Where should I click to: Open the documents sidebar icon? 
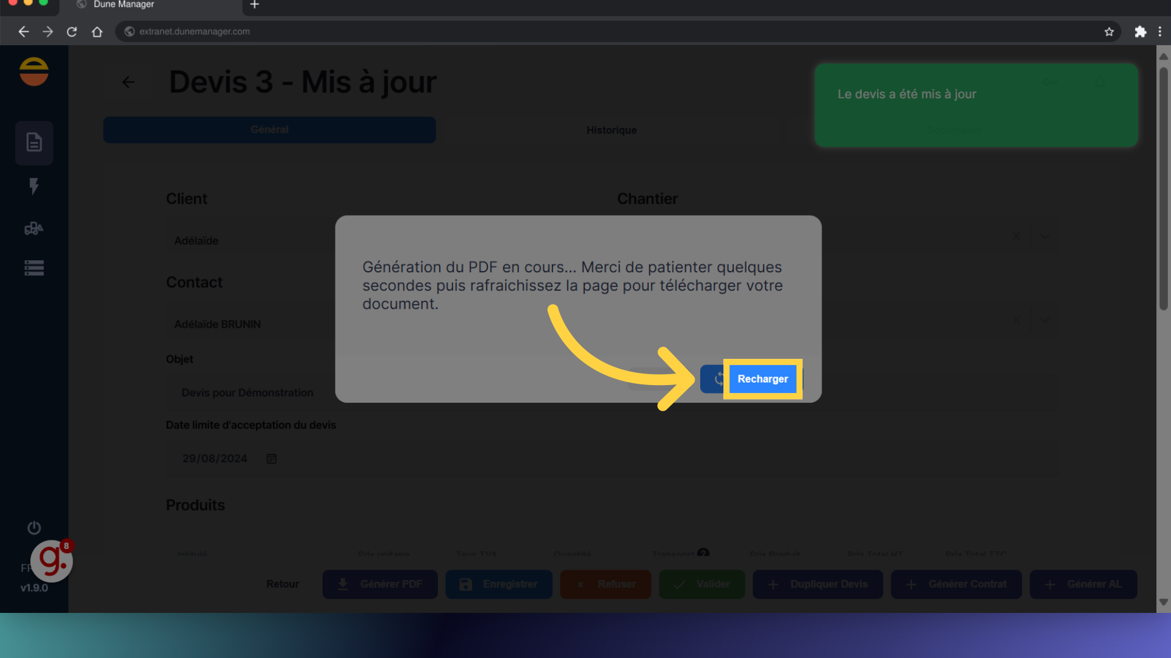click(34, 143)
